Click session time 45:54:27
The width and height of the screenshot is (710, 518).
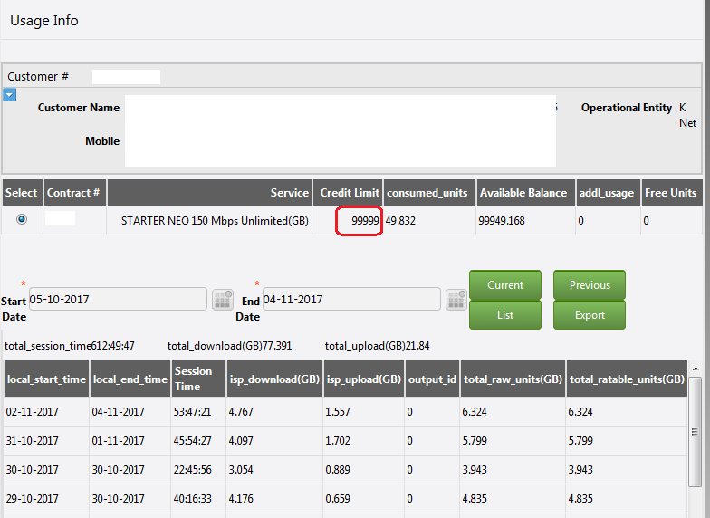[192, 441]
